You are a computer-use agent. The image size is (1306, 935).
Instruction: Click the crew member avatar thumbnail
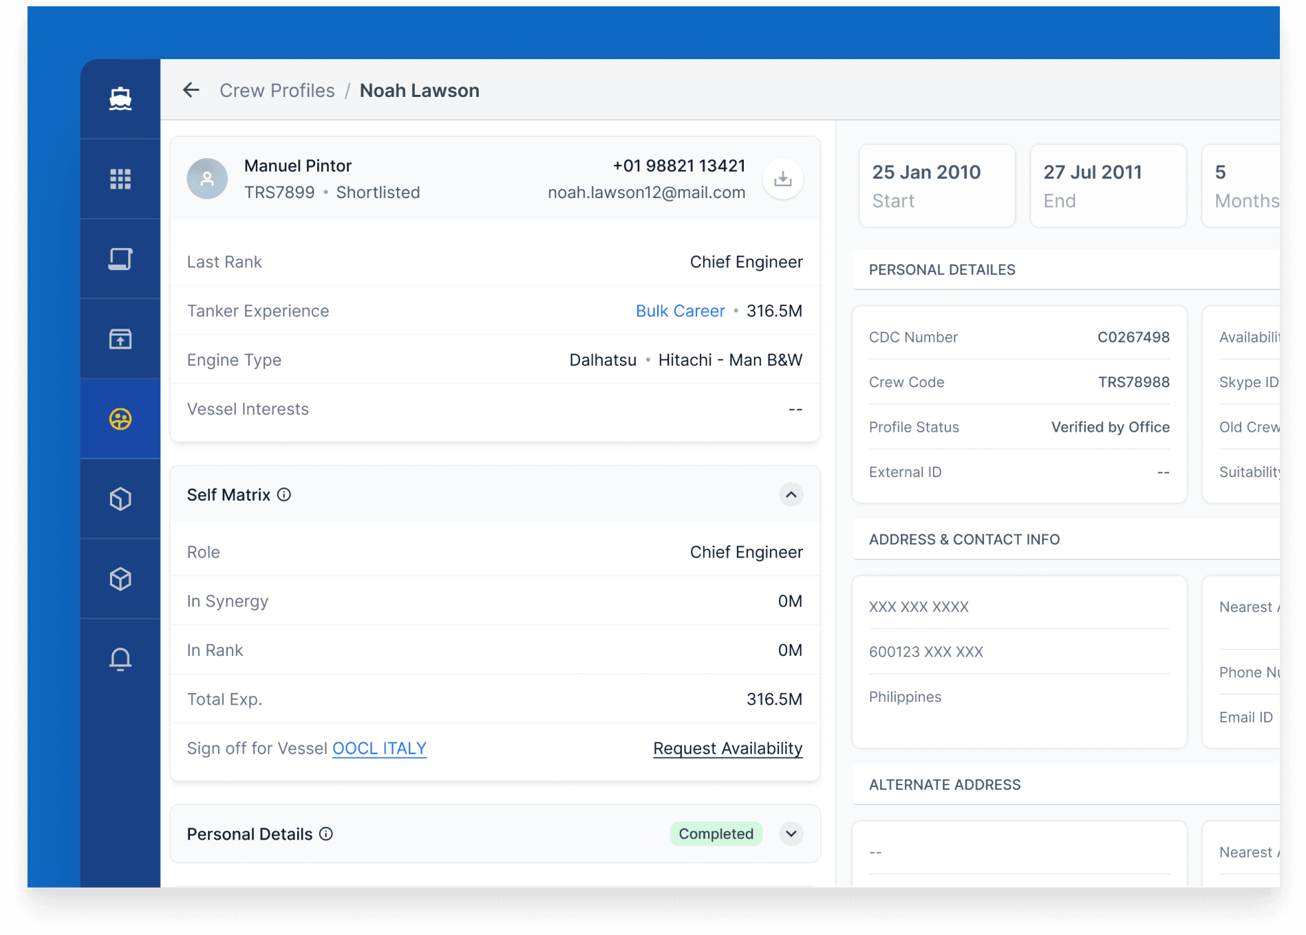[207, 179]
